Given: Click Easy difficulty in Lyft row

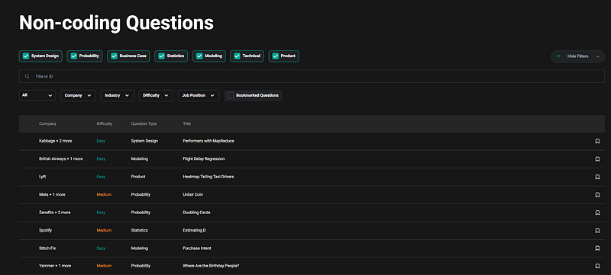Looking at the screenshot, I should [x=101, y=177].
